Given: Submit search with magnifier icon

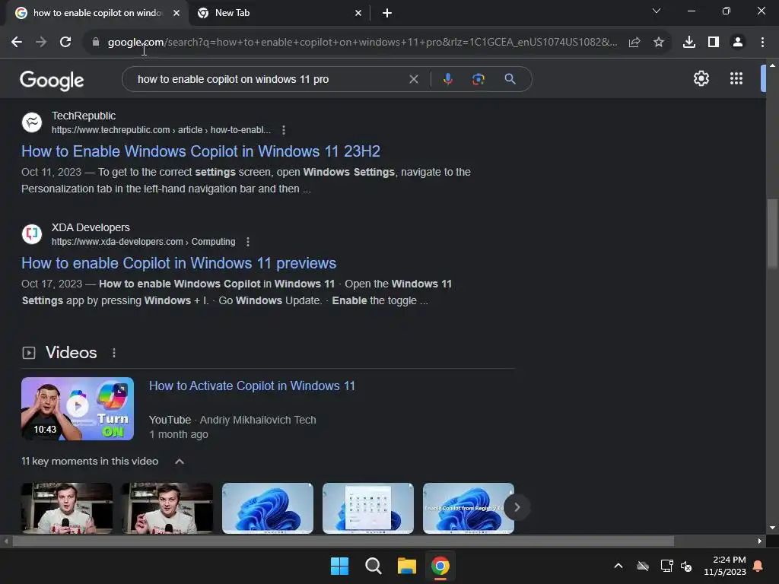Looking at the screenshot, I should click(510, 79).
